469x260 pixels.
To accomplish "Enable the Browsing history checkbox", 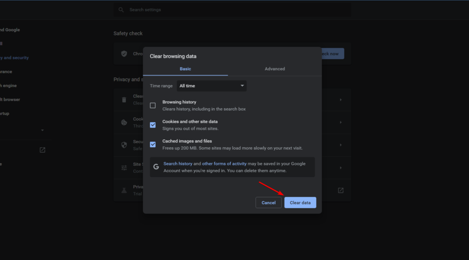I will (153, 106).
